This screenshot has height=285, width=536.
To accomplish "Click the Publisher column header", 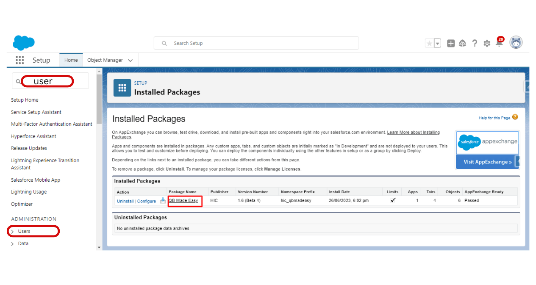I will click(219, 192).
